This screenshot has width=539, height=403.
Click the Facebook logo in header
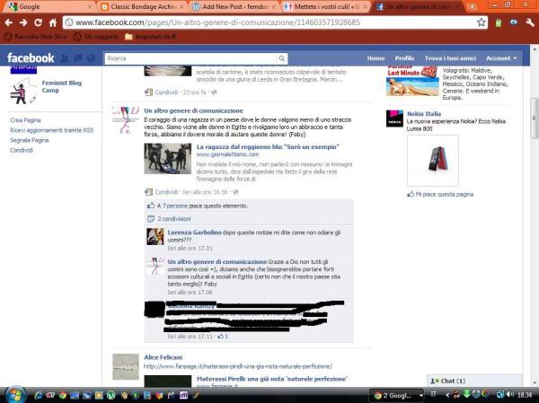[31, 58]
